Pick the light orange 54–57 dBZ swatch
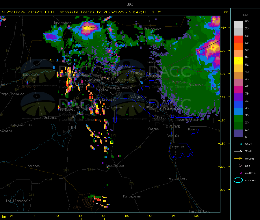Screen dimensions: 260x220 coord(238,54)
